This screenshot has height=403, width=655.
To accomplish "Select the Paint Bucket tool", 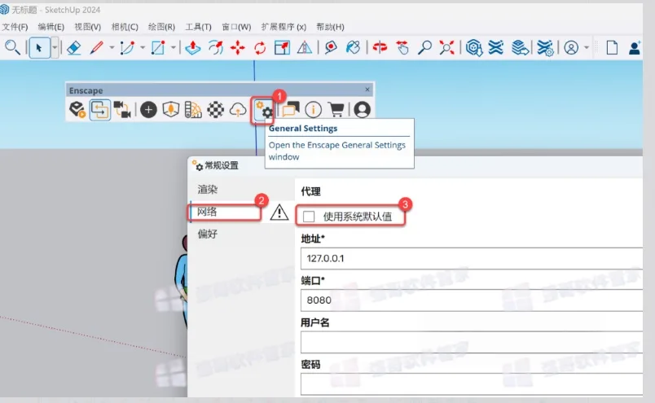I will point(353,47).
